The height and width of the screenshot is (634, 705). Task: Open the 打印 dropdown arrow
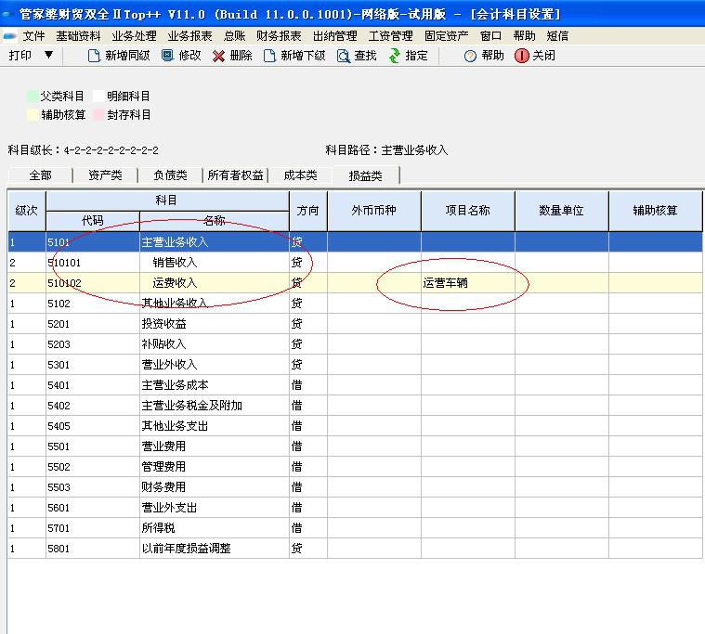48,55
